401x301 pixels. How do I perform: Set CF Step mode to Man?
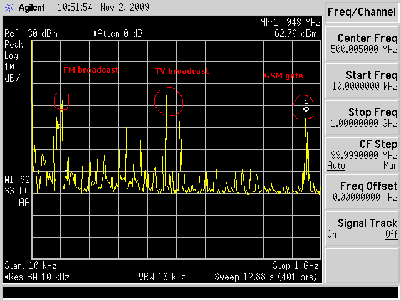point(390,166)
